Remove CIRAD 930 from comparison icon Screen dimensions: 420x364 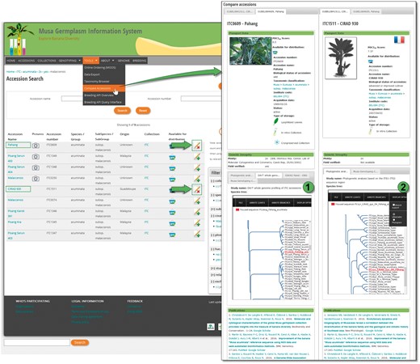click(x=197, y=189)
